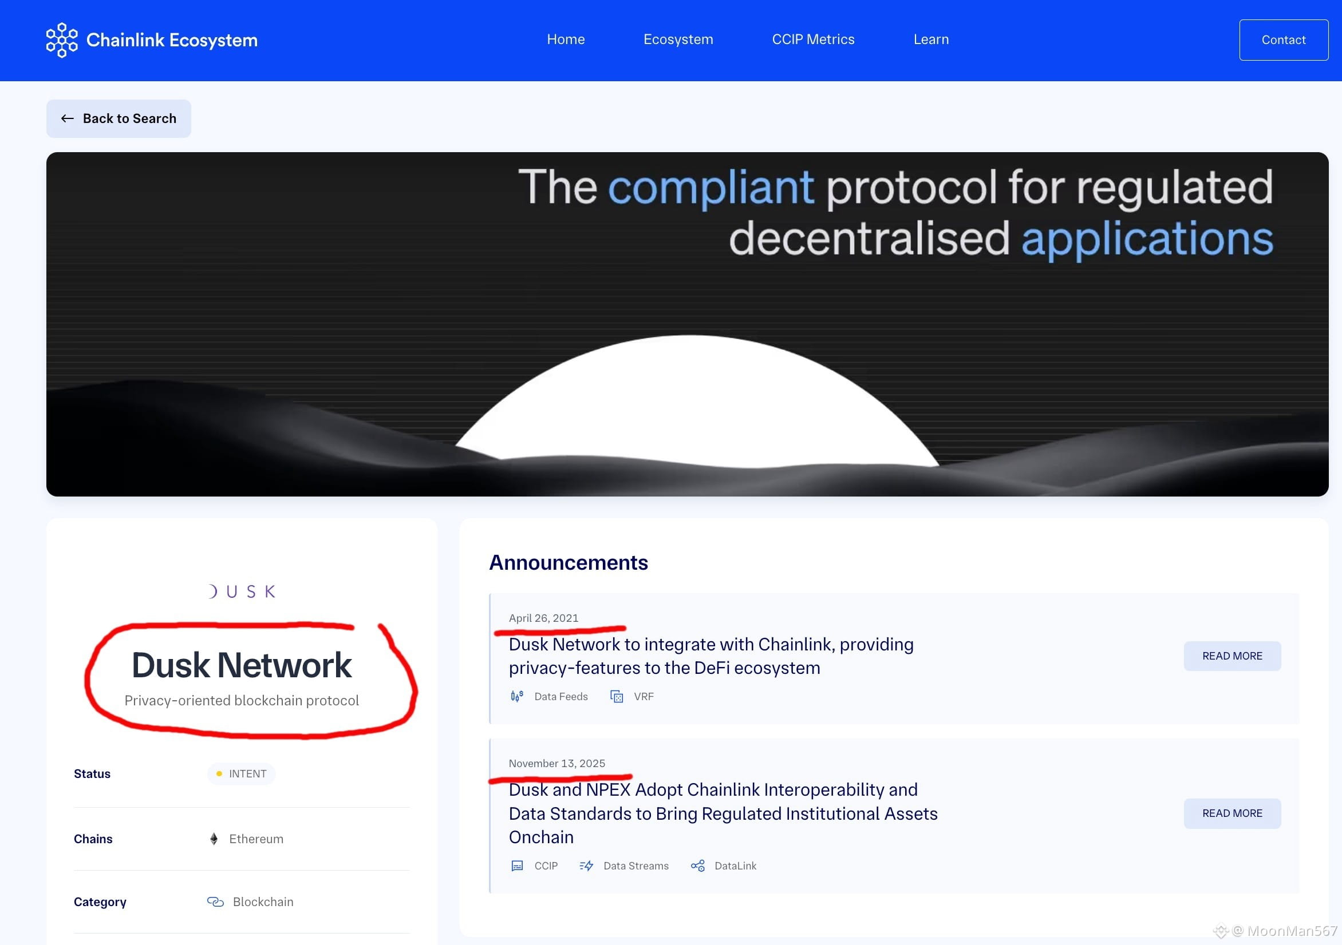Click the Ethereum diamond icon

click(214, 839)
